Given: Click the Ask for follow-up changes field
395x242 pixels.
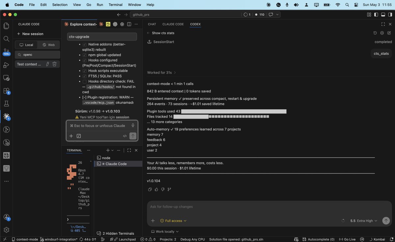Looking at the screenshot, I should (x=269, y=207).
